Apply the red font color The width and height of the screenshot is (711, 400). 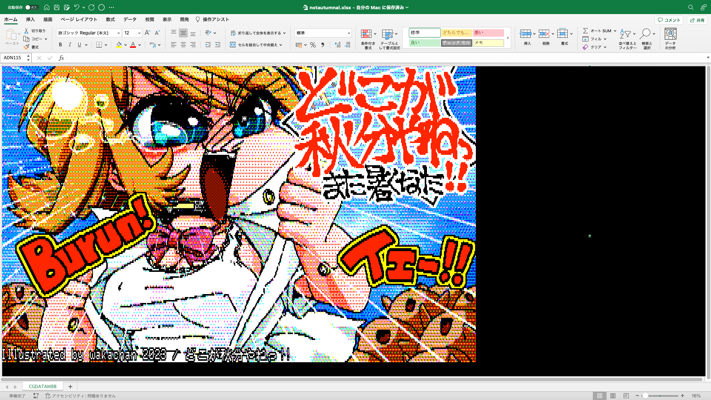pos(133,45)
